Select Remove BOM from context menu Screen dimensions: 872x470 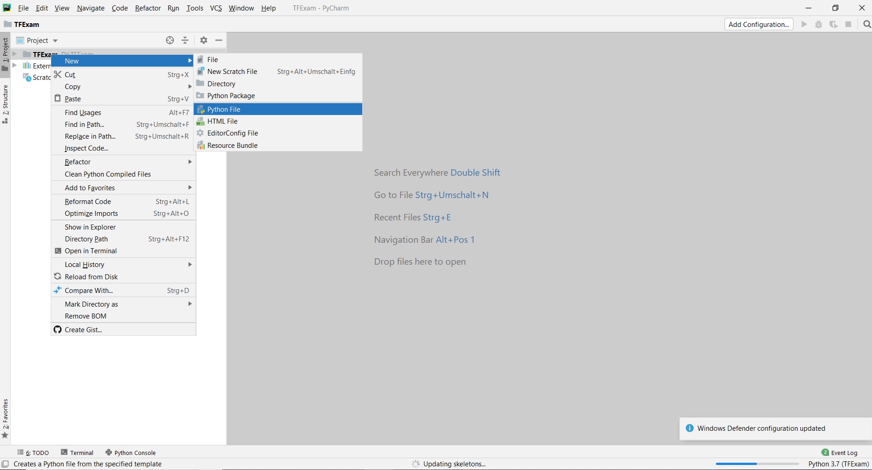pyautogui.click(x=123, y=316)
